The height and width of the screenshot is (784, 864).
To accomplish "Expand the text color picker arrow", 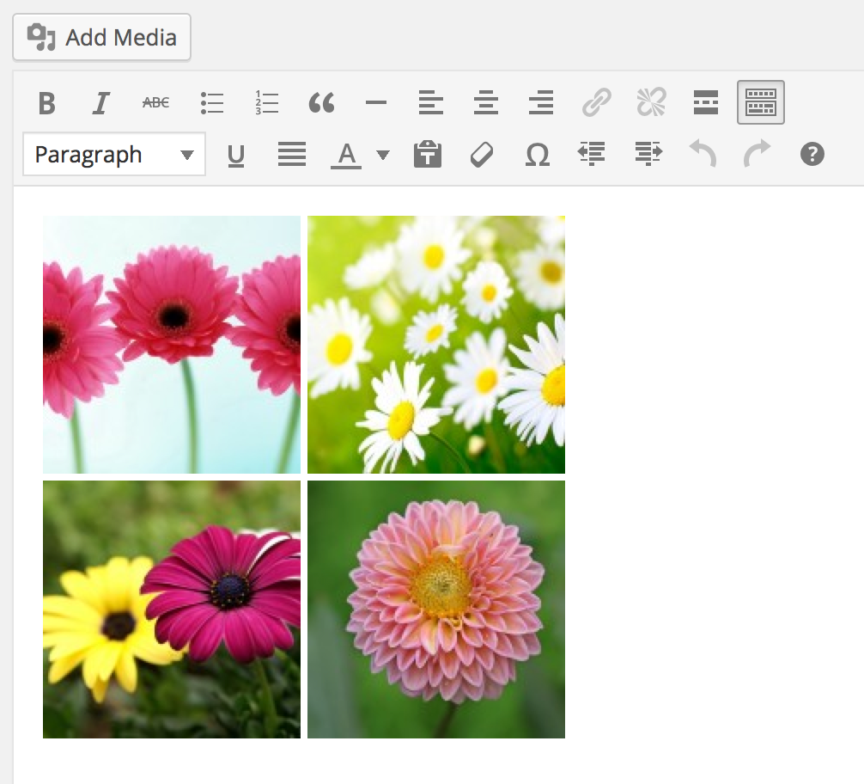I will click(x=383, y=155).
